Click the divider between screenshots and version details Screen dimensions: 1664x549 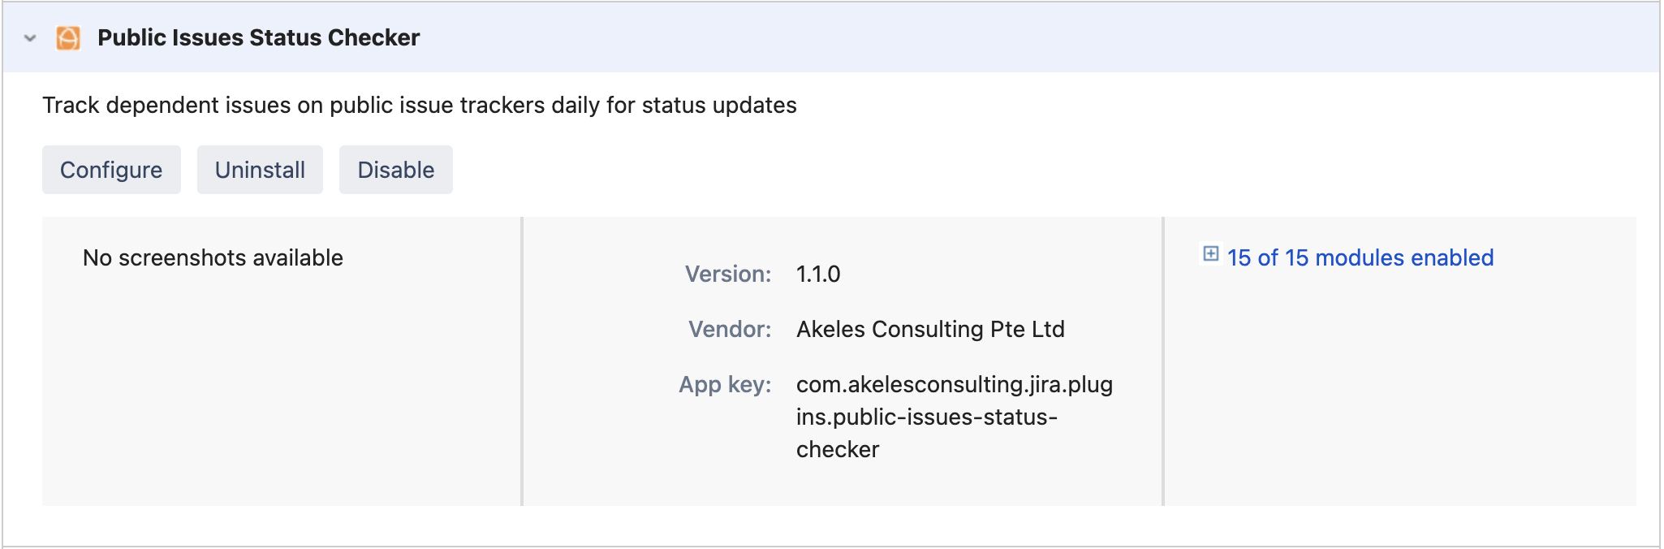[522, 361]
